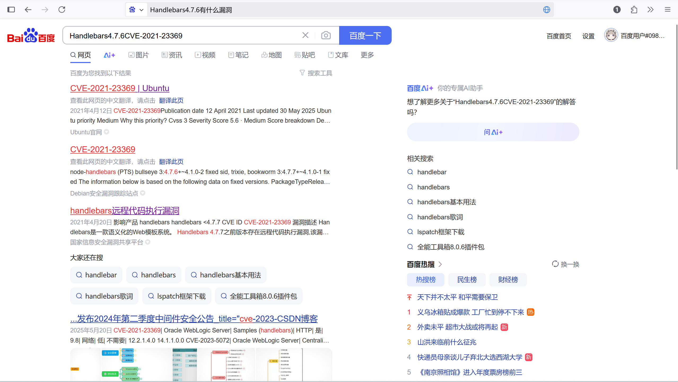
Task: Expand the Ubuntu官网 source arrow icon
Action: tap(106, 132)
